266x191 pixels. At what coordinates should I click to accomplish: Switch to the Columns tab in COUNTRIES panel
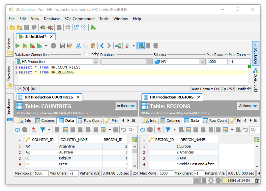[45, 121]
